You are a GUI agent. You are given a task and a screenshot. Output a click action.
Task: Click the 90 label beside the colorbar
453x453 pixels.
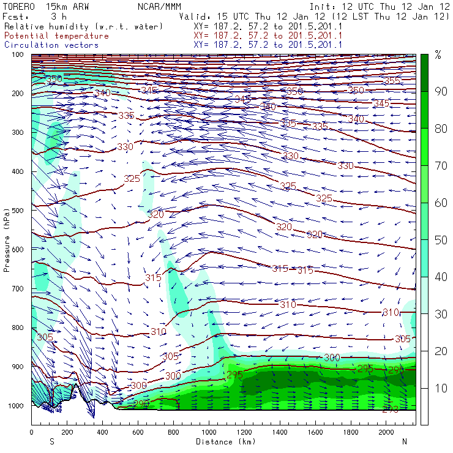pyautogui.click(x=441, y=92)
